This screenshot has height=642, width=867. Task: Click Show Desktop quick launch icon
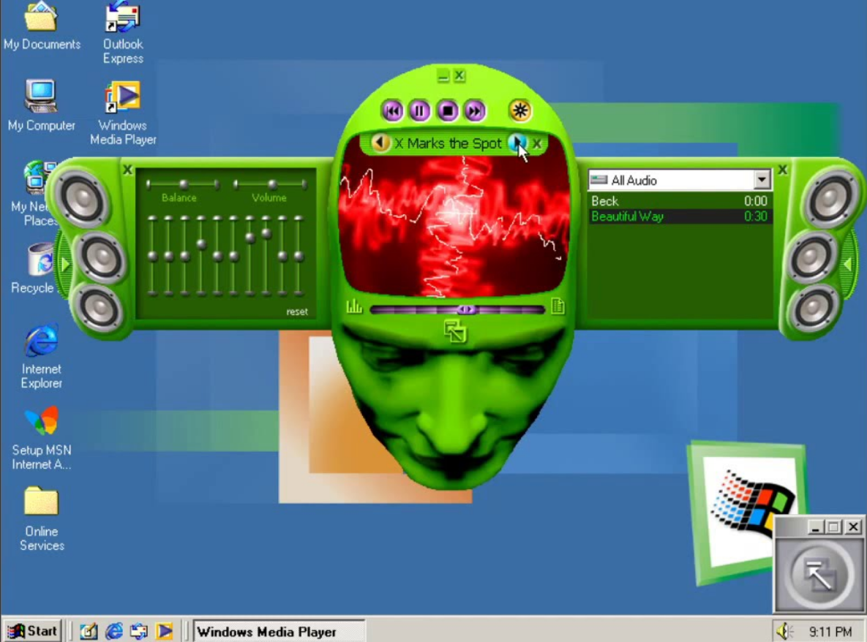tap(89, 630)
